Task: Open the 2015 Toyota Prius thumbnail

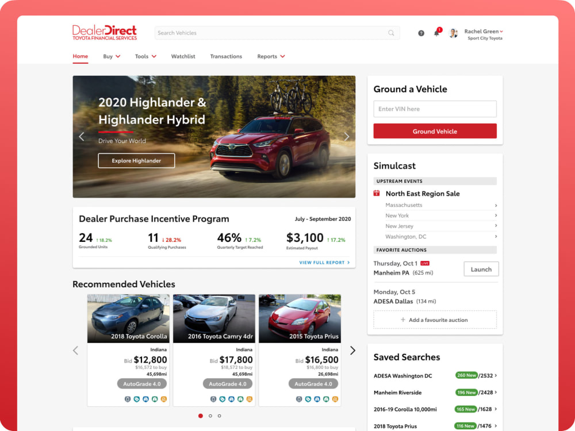Action: click(300, 318)
